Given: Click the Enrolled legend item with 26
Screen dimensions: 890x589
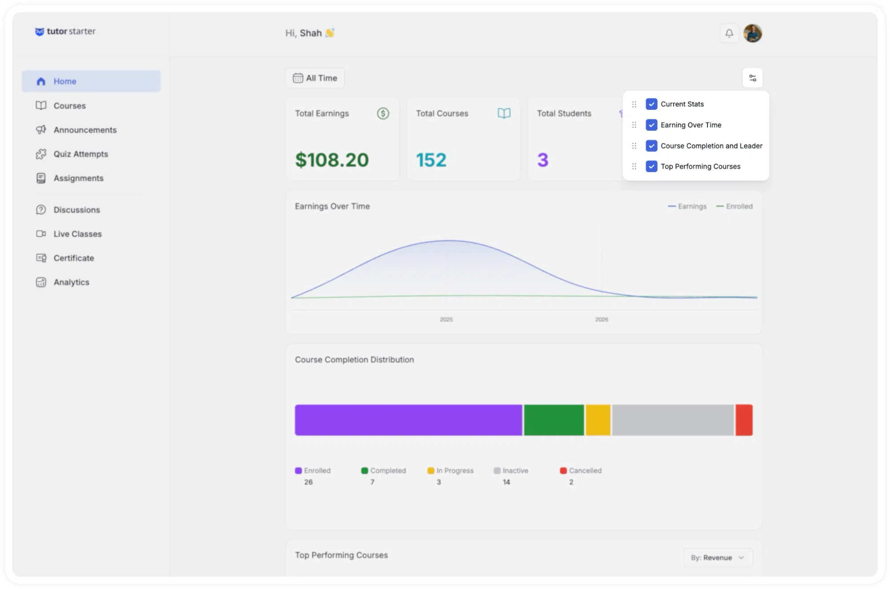Looking at the screenshot, I should coord(313,476).
